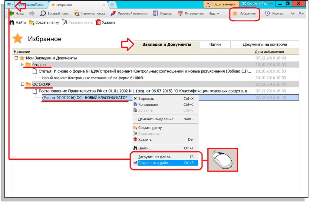Click the Favorites star toolbar icon
This screenshot has width=310, height=202.
(x=235, y=13)
